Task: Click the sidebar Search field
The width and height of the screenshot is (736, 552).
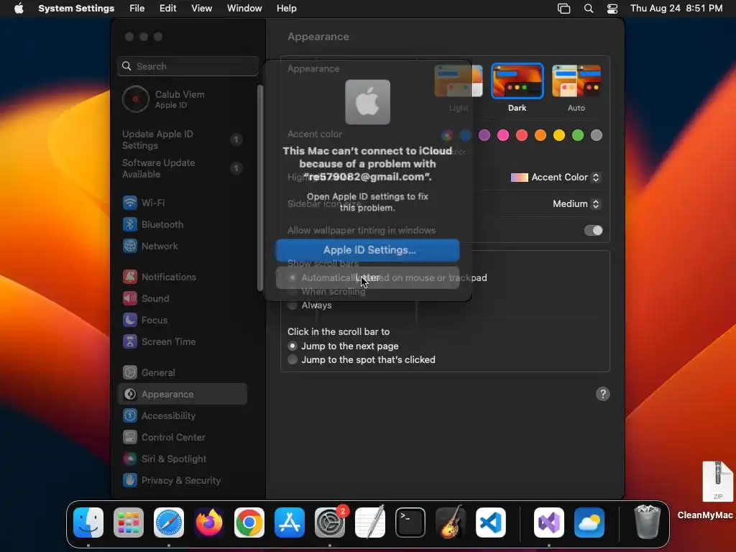Action: 188,66
